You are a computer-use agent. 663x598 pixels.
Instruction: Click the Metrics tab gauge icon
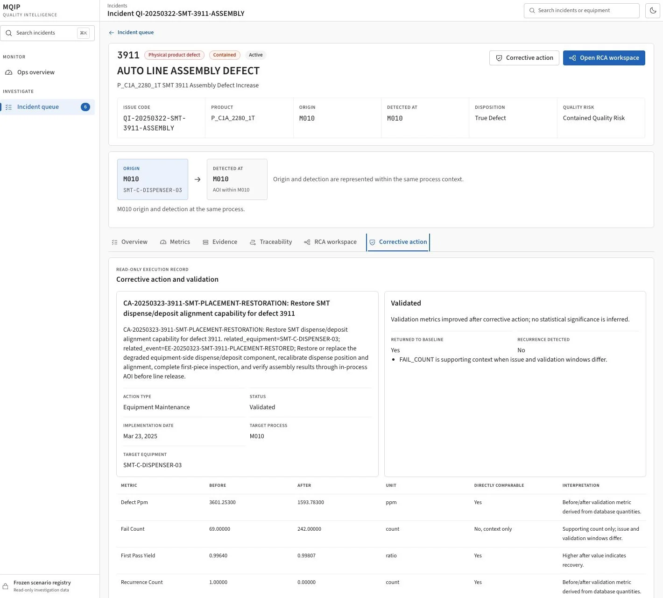[x=163, y=242]
